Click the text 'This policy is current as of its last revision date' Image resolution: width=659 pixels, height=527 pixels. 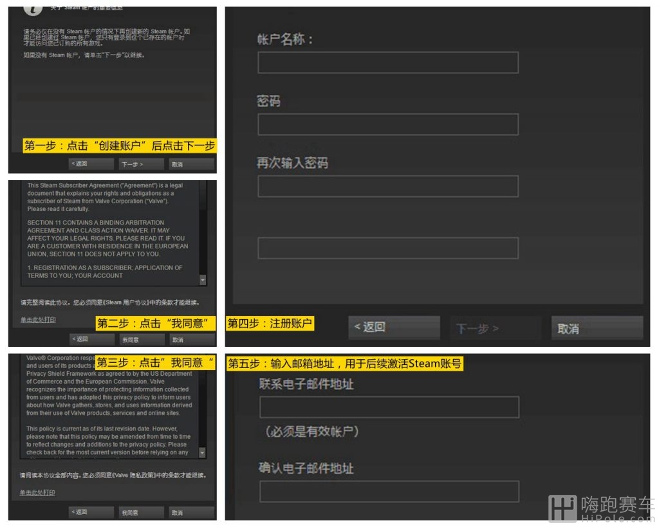[x=88, y=429]
